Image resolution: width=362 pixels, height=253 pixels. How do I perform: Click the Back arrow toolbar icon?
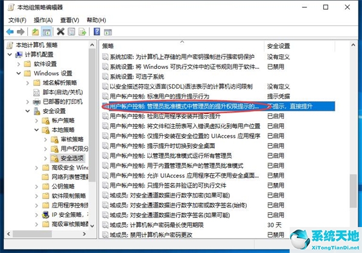point(10,31)
